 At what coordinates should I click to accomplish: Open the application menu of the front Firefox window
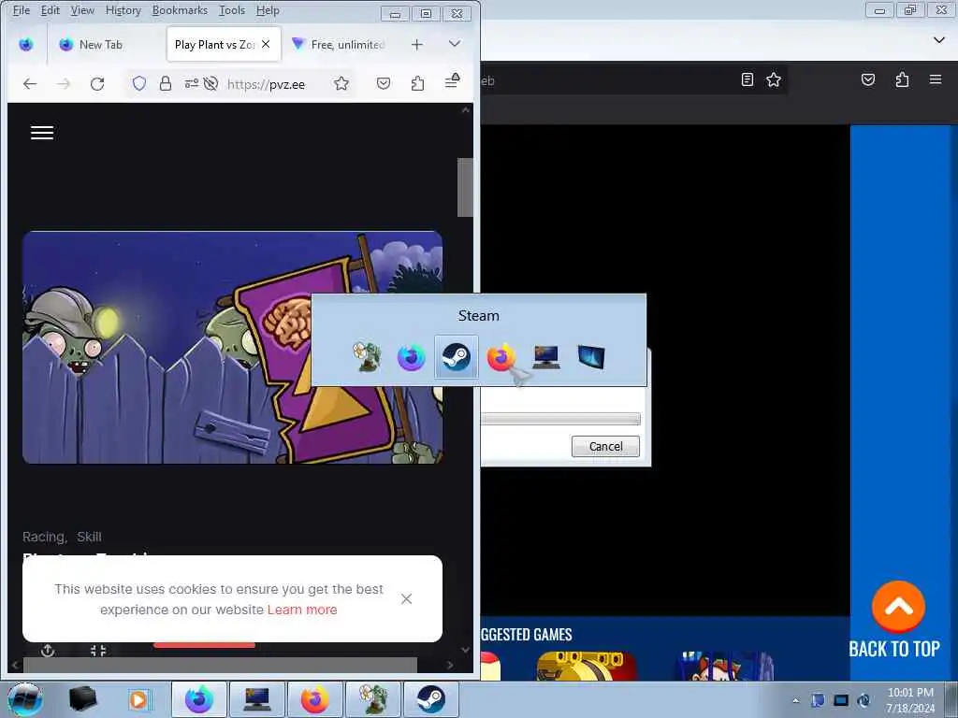452,81
